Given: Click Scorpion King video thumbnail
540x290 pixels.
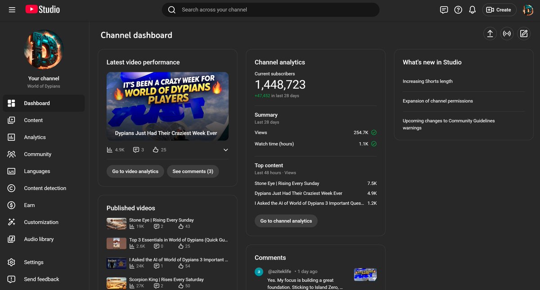Looking at the screenshot, I should [x=116, y=283].
